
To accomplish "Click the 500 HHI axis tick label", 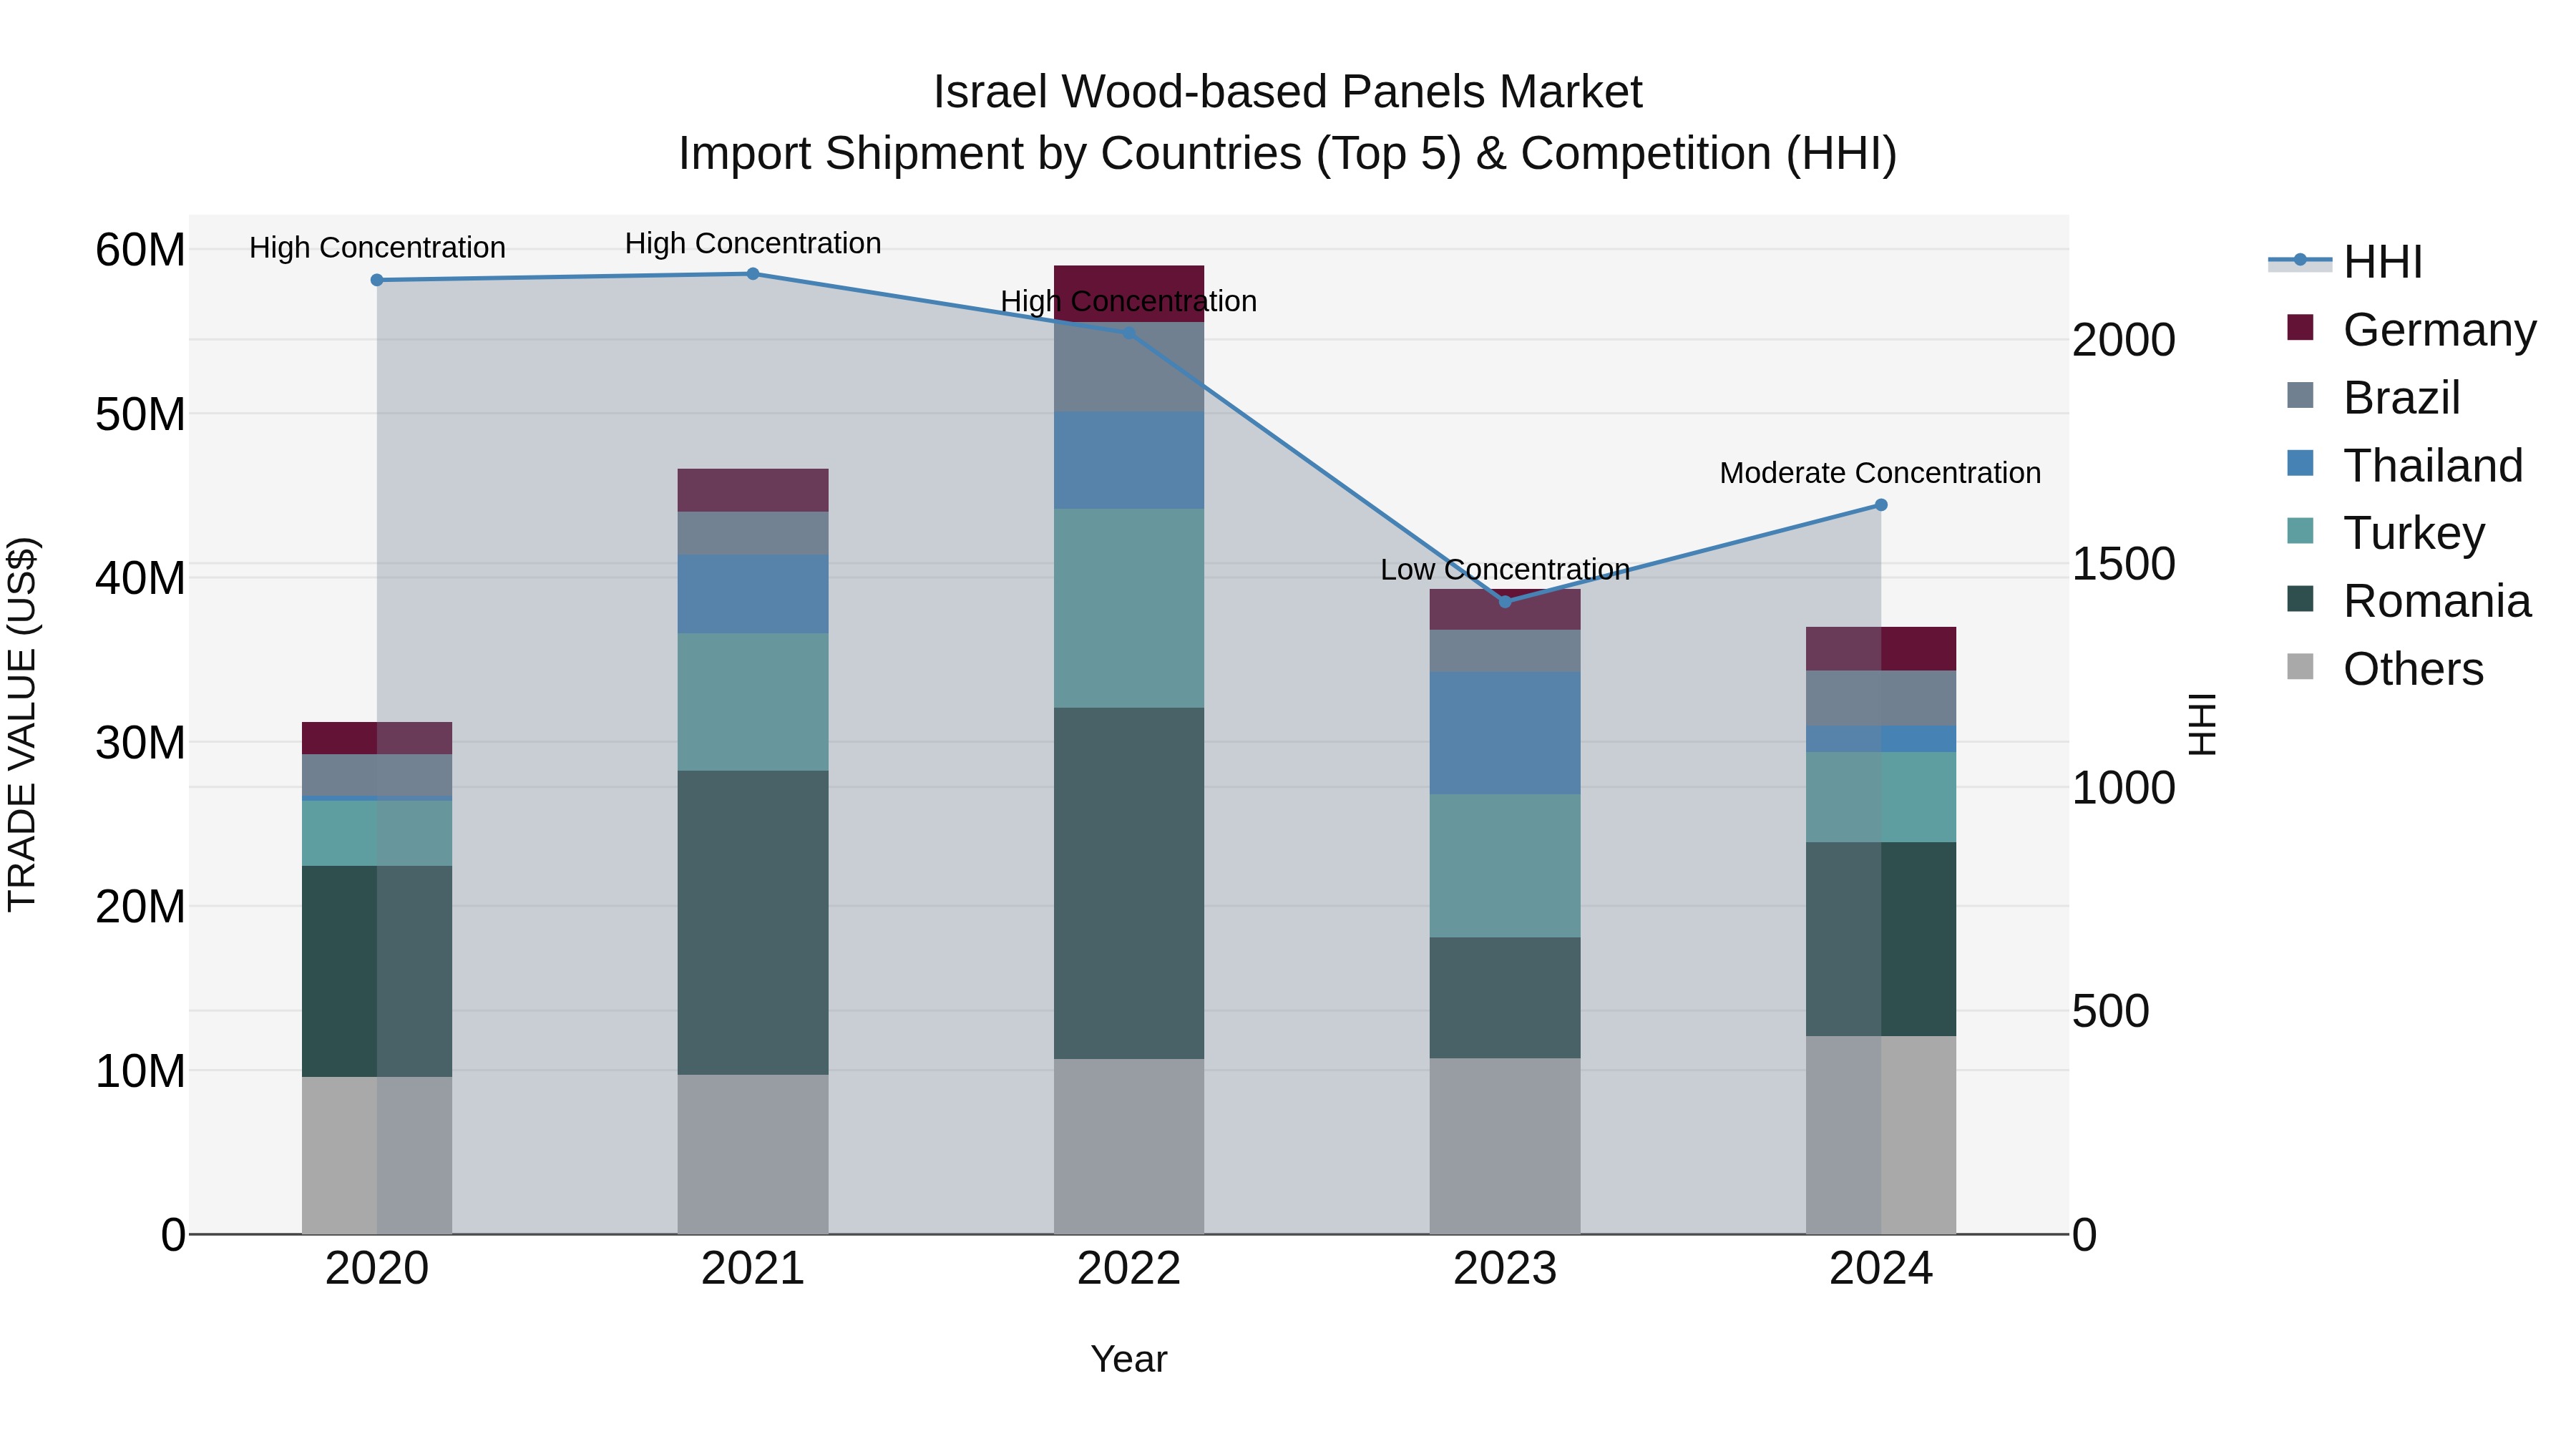I will point(2110,1011).
